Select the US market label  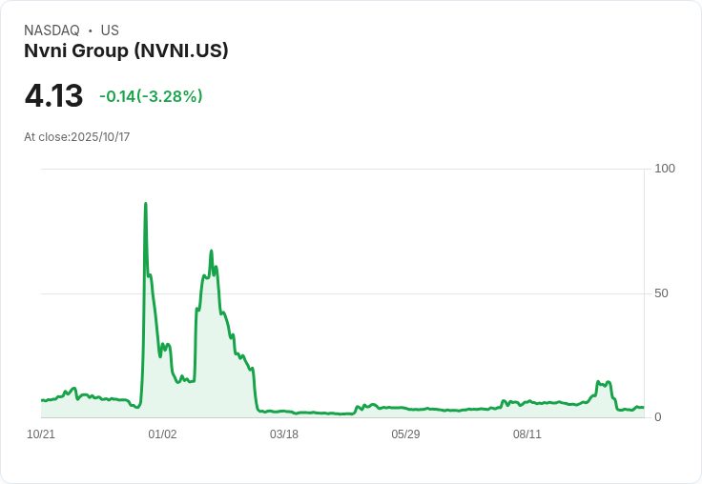tap(110, 30)
